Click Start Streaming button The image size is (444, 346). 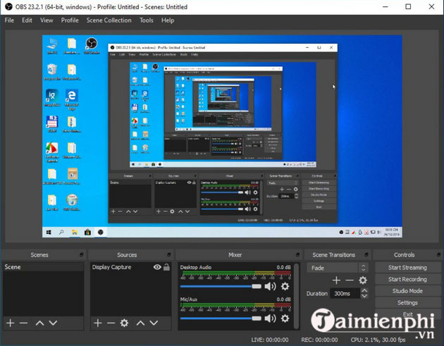(x=408, y=268)
